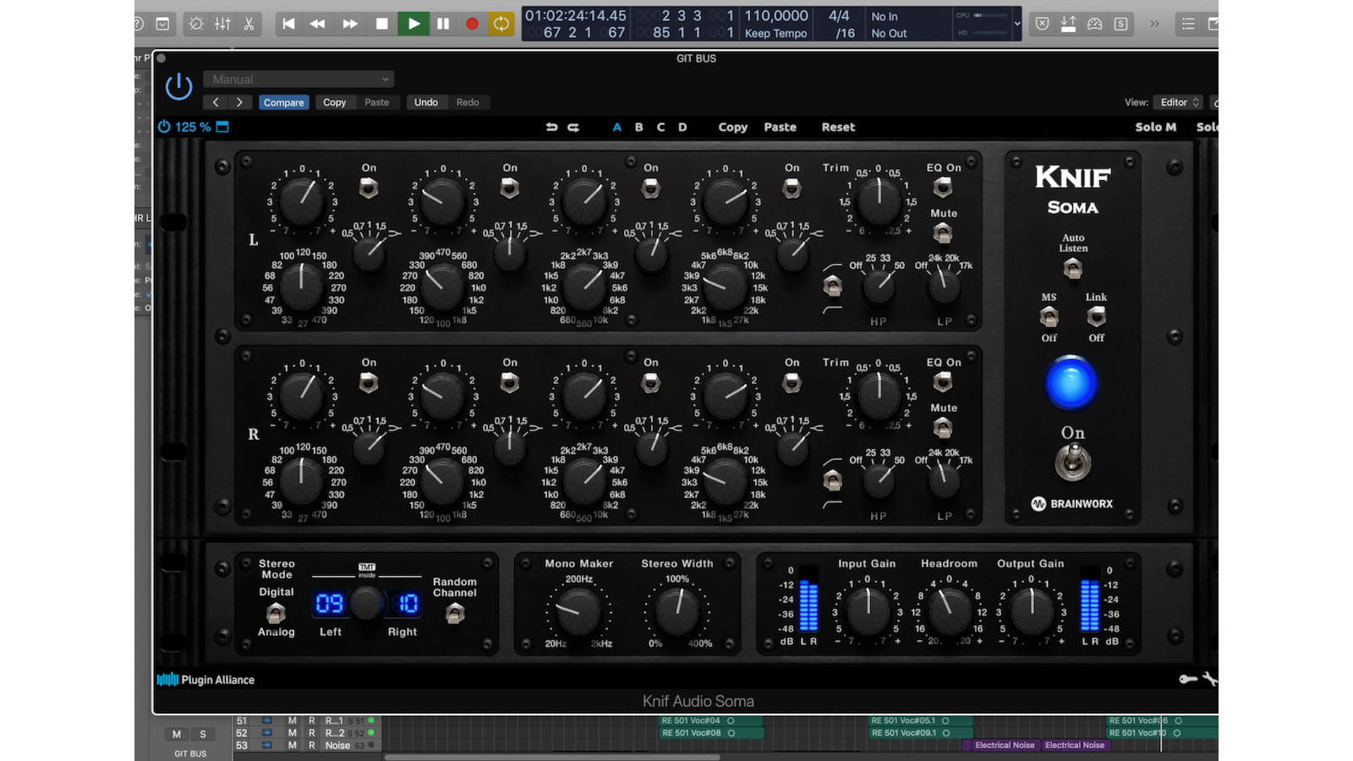Mute the GIT BUS track with M button
The height and width of the screenshot is (761, 1353).
(x=176, y=734)
